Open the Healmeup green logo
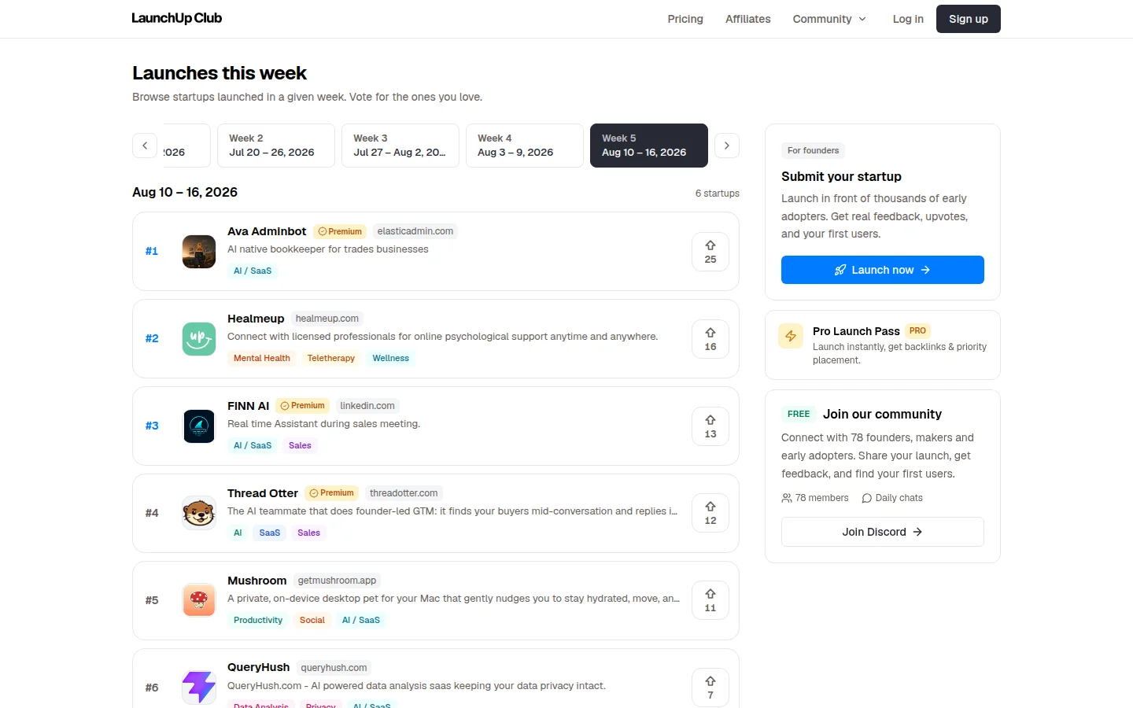The width and height of the screenshot is (1133, 708). click(x=199, y=339)
